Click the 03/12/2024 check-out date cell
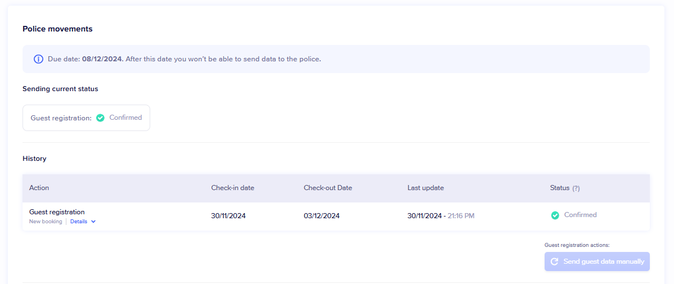The height and width of the screenshot is (284, 674). tap(322, 215)
